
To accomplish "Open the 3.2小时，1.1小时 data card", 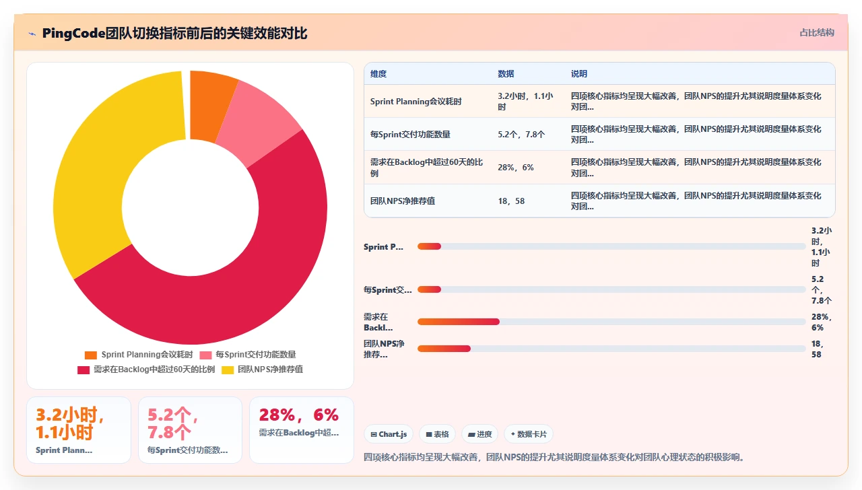I will point(79,430).
